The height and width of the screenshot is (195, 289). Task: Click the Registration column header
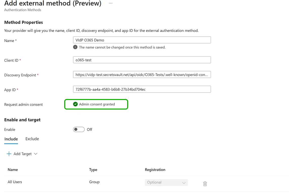pyautogui.click(x=155, y=170)
